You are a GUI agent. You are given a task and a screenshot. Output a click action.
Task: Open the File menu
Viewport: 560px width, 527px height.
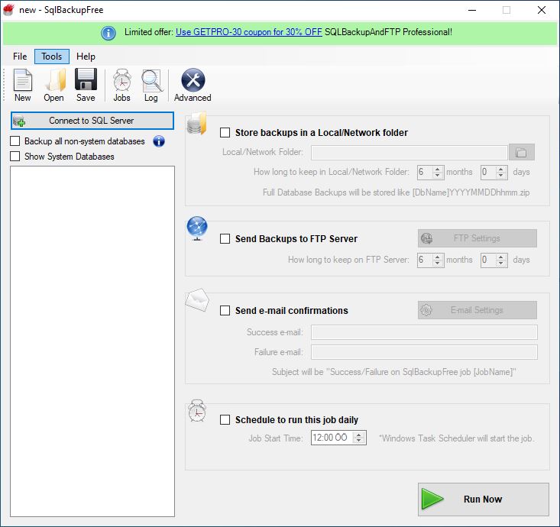point(20,57)
